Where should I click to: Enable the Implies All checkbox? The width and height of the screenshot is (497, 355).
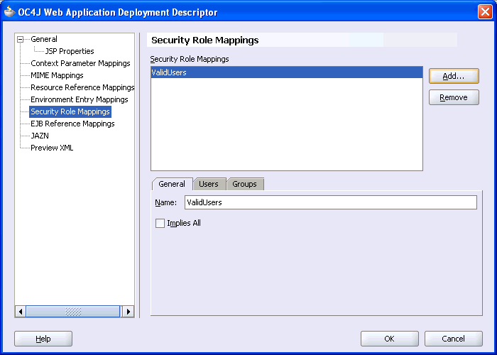click(x=160, y=223)
